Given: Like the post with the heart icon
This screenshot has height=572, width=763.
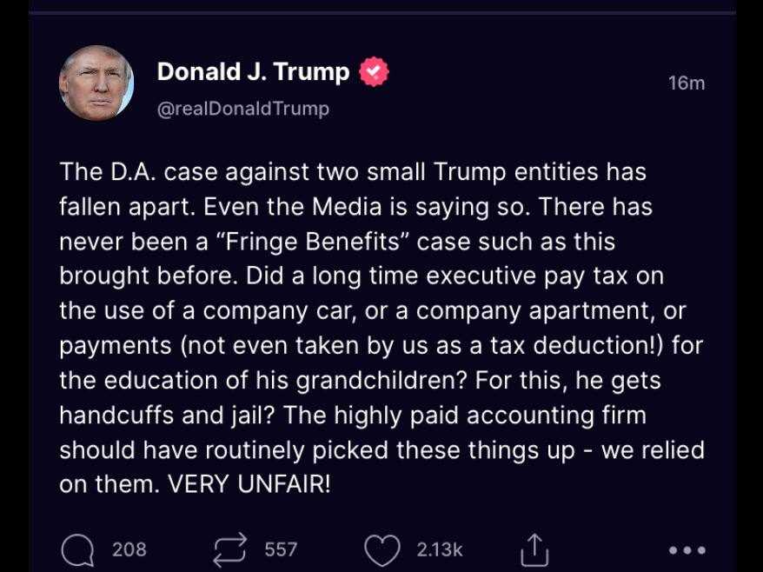Looking at the screenshot, I should pos(381,549).
